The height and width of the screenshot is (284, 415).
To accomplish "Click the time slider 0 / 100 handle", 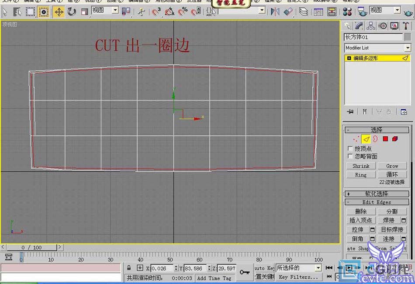I will click(32, 247).
